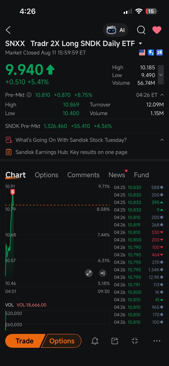Tap the tick row with 330 red volume
This screenshot has height=366, width=169.
tap(139, 232)
